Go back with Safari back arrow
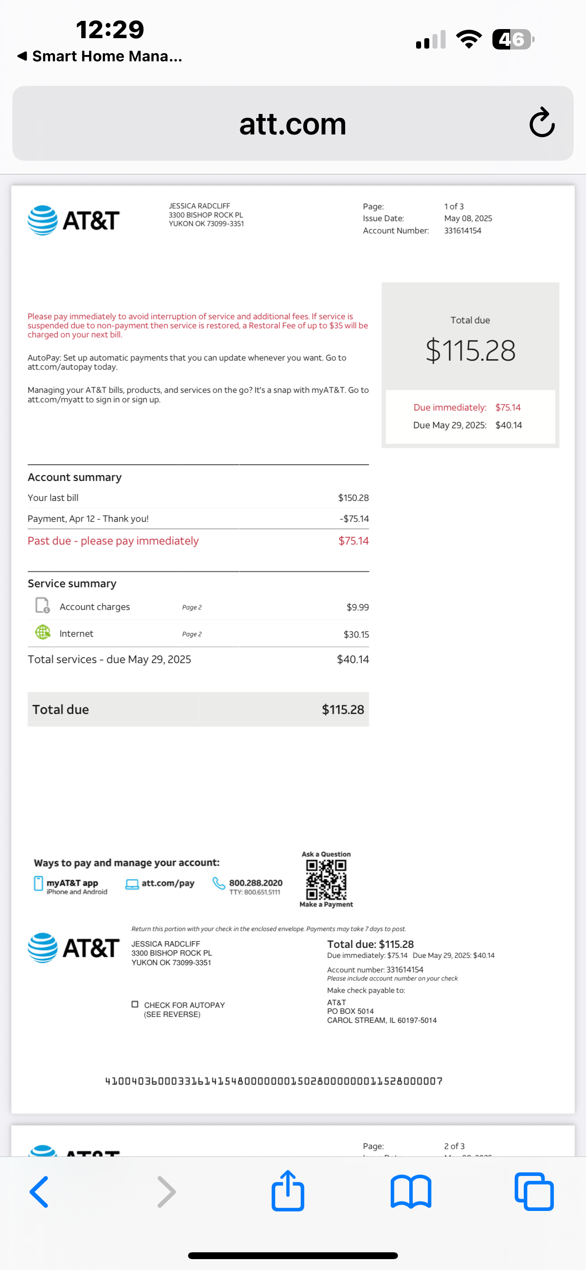Viewport: 586px width, 1270px height. (40, 1191)
